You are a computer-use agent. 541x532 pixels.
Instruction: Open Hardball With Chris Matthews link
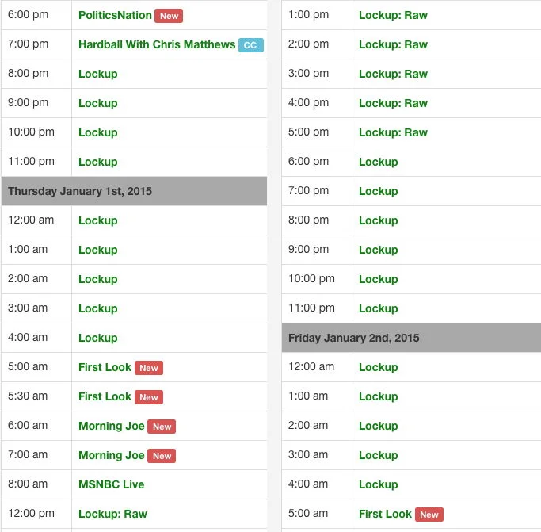point(157,44)
